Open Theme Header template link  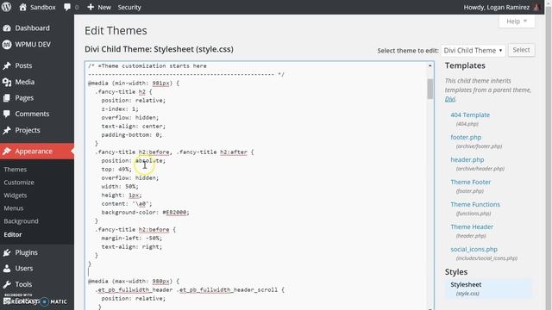coord(472,227)
